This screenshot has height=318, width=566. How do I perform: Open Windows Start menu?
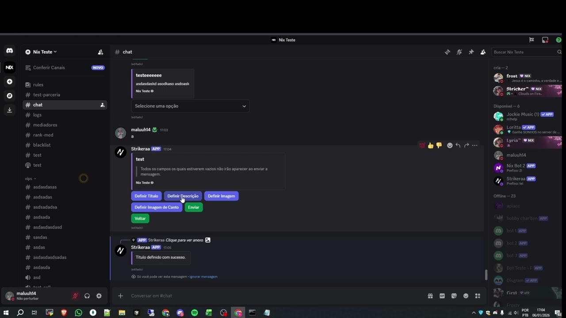point(6,313)
